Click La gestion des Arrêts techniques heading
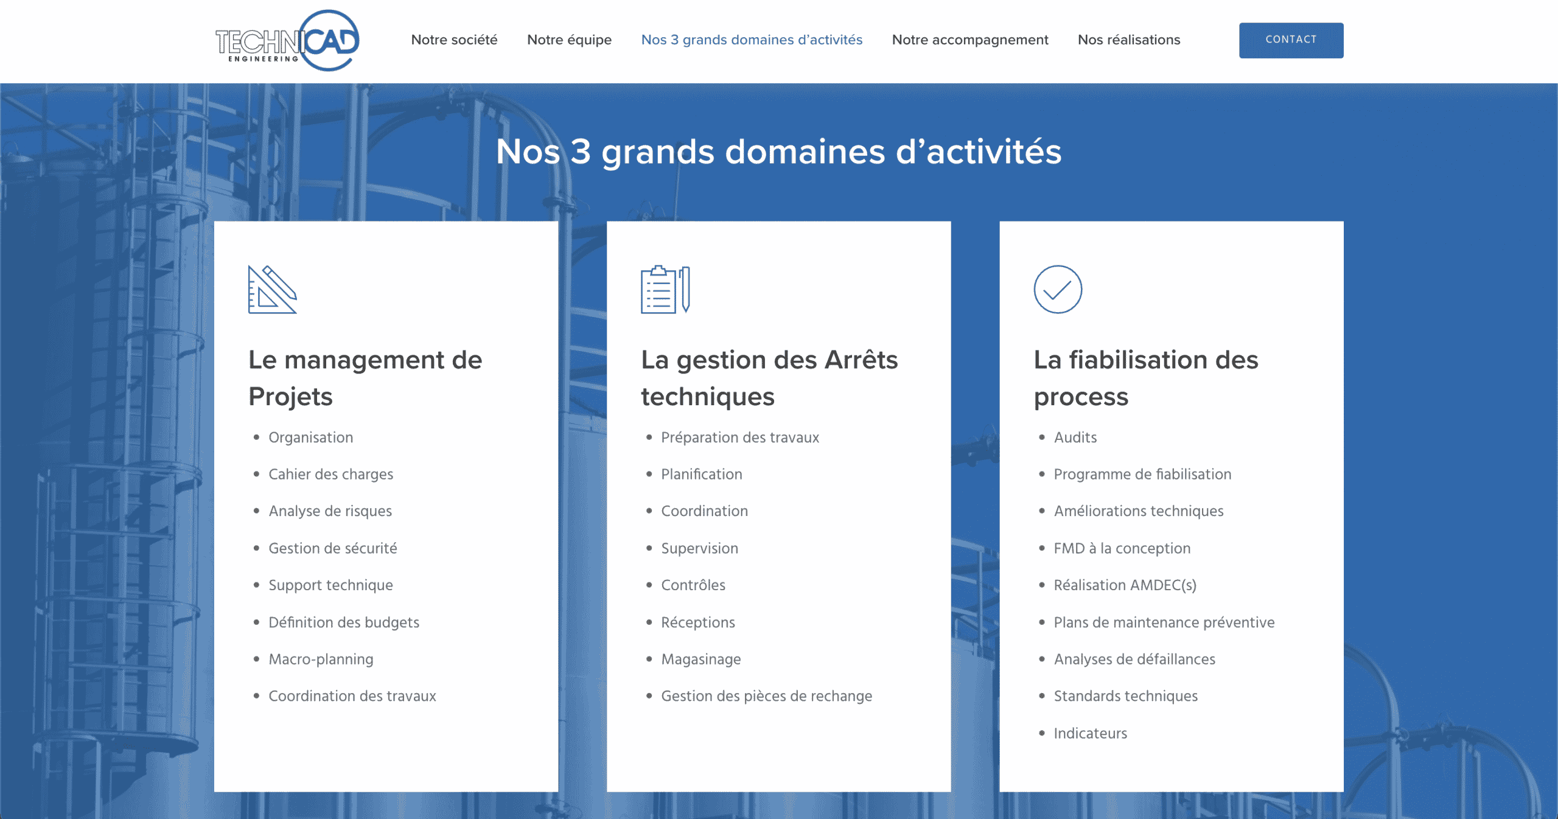 (x=769, y=377)
